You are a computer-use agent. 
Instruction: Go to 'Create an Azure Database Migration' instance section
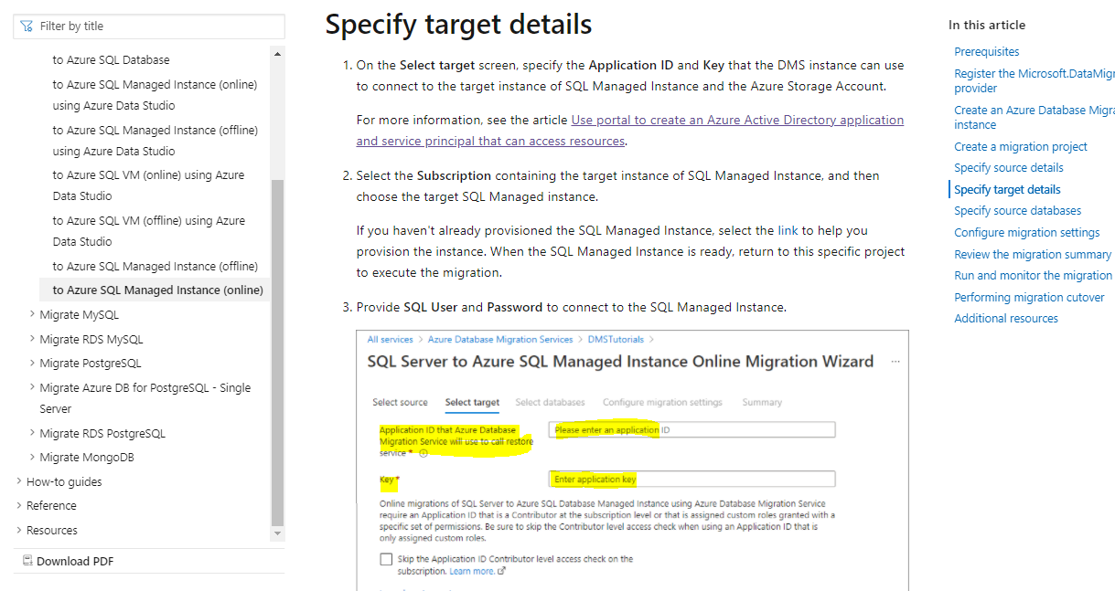pos(1035,118)
